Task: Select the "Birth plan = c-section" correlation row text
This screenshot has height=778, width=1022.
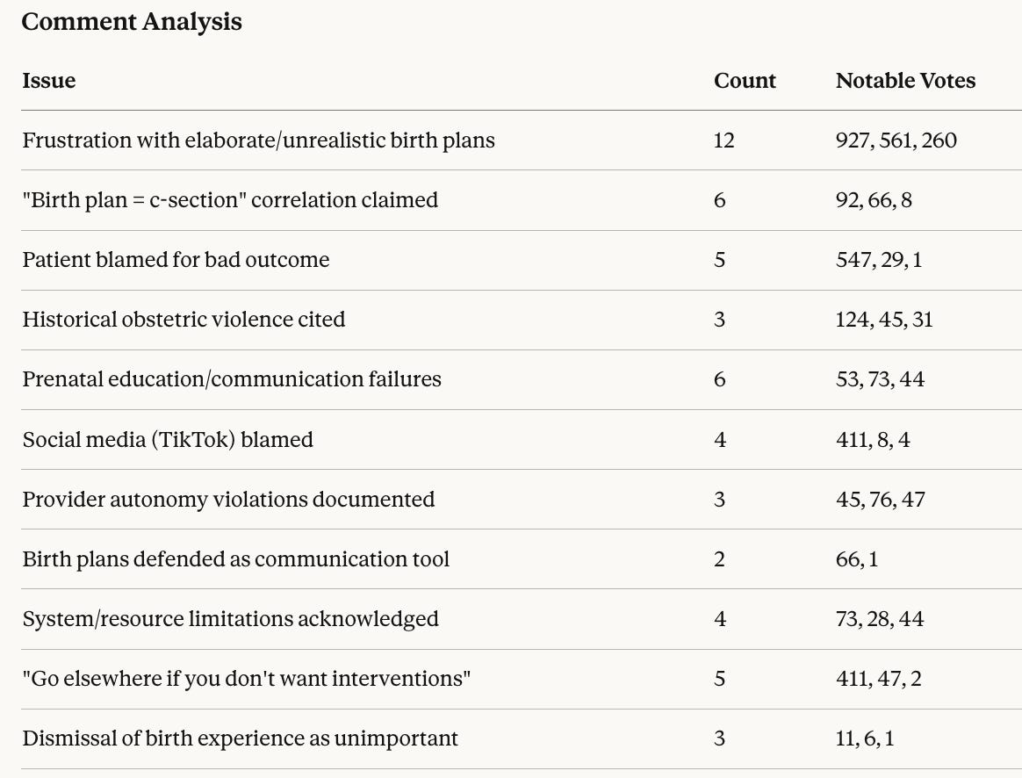Action: [x=230, y=200]
